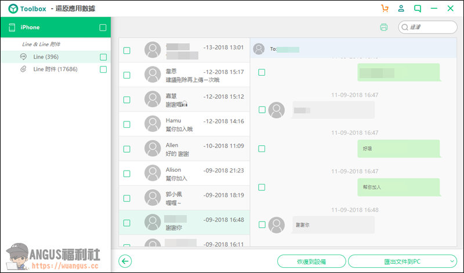Image resolution: width=464 pixels, height=273 pixels.
Task: Click the Hamu avatar icon
Action: click(153, 124)
